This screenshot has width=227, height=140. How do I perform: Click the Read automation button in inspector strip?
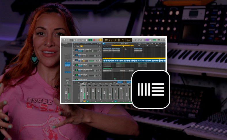pos(67,80)
